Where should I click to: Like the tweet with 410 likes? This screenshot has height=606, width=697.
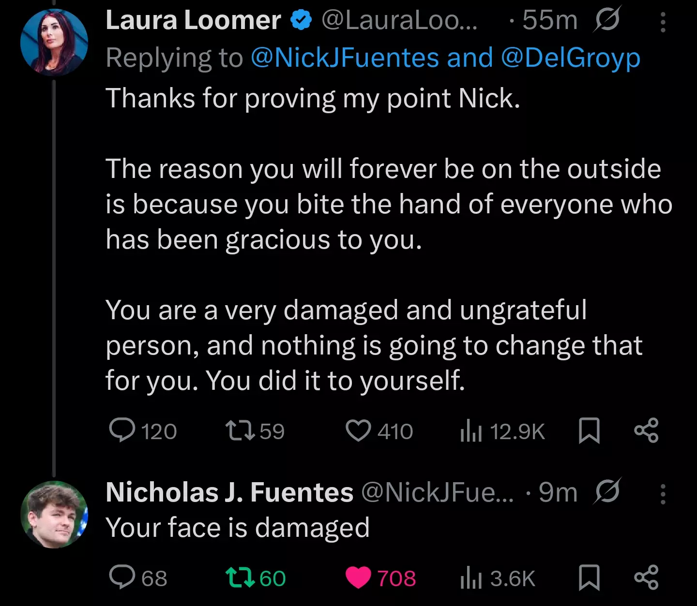pos(379,430)
